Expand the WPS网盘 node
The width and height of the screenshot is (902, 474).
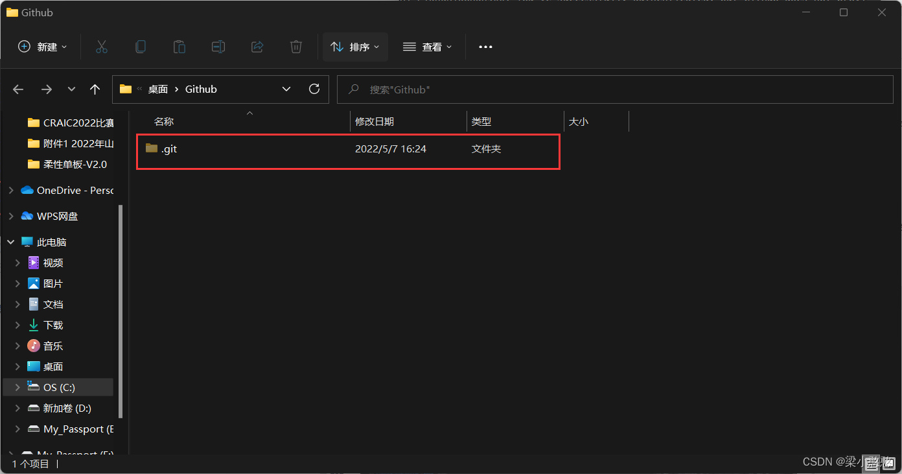click(x=10, y=216)
